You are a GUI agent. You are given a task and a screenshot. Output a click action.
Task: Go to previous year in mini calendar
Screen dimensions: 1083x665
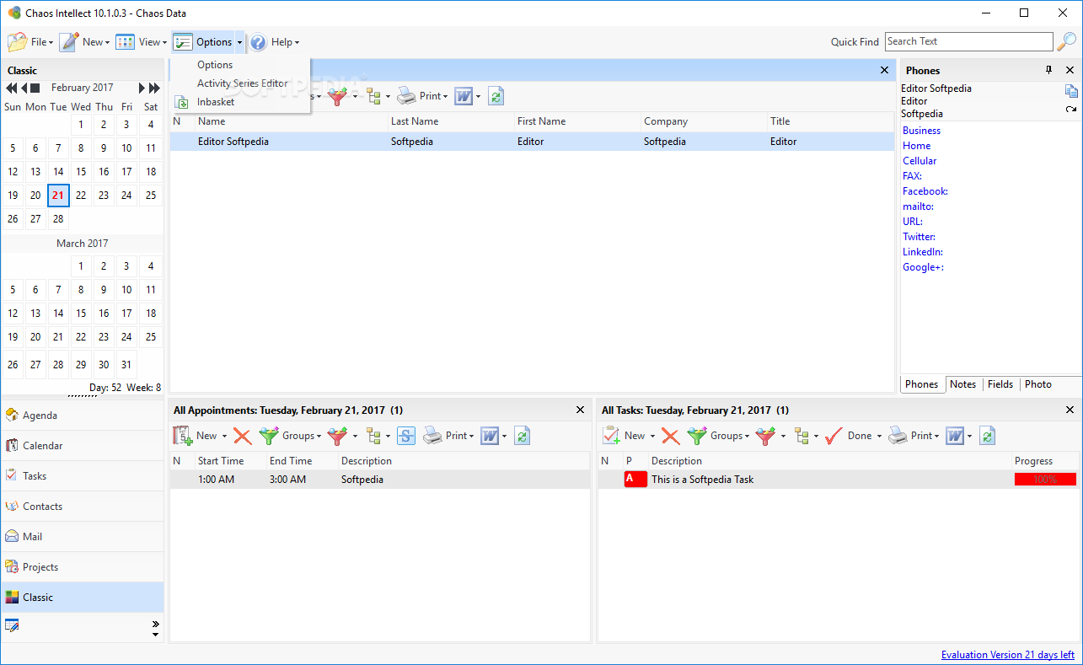(12, 88)
